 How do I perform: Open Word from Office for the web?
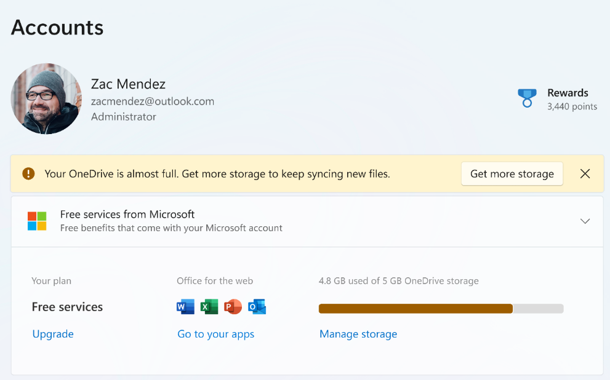[185, 306]
